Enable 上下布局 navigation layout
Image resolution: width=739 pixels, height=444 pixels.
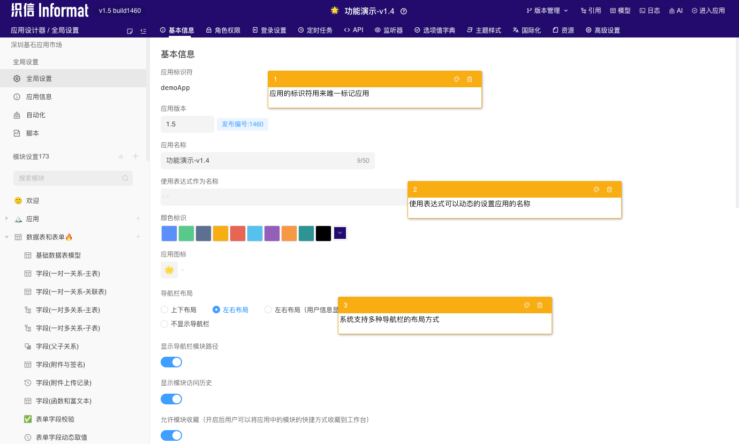tap(164, 310)
